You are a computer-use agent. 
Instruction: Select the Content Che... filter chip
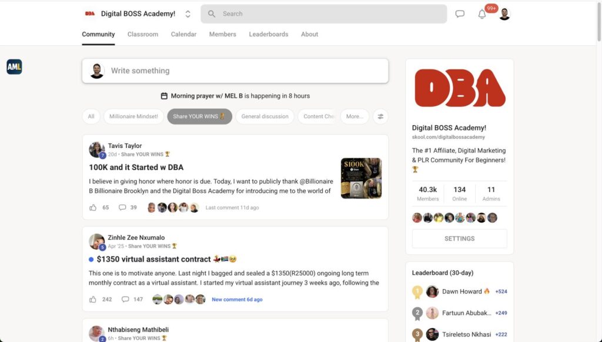point(318,116)
